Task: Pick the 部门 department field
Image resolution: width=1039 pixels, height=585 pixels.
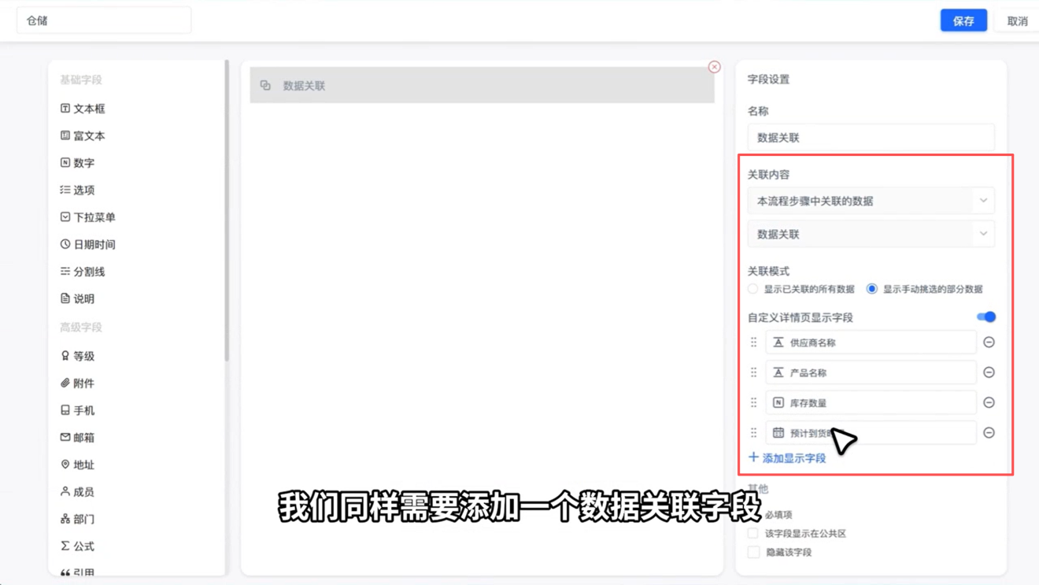Action: [77, 519]
